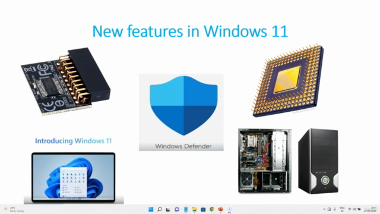380x214 pixels.
Task: Switch to PowerPoint on the taskbar
Action: click(x=220, y=209)
